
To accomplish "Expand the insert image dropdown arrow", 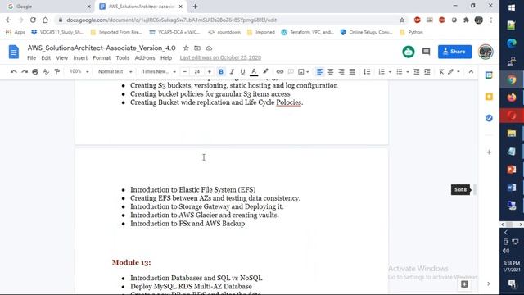I will point(308,71).
